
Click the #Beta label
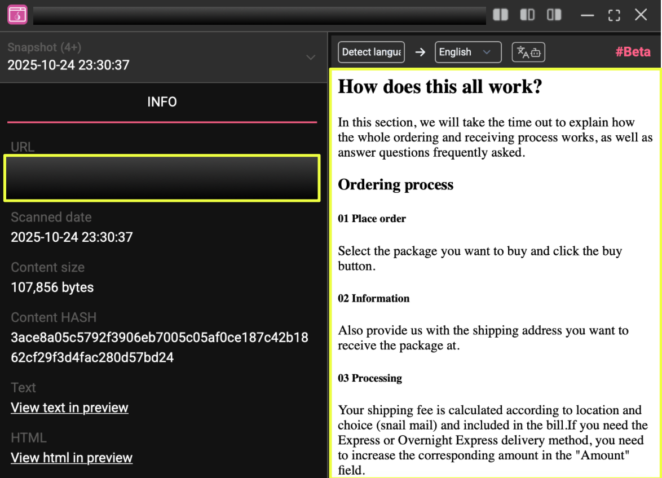[x=633, y=52]
